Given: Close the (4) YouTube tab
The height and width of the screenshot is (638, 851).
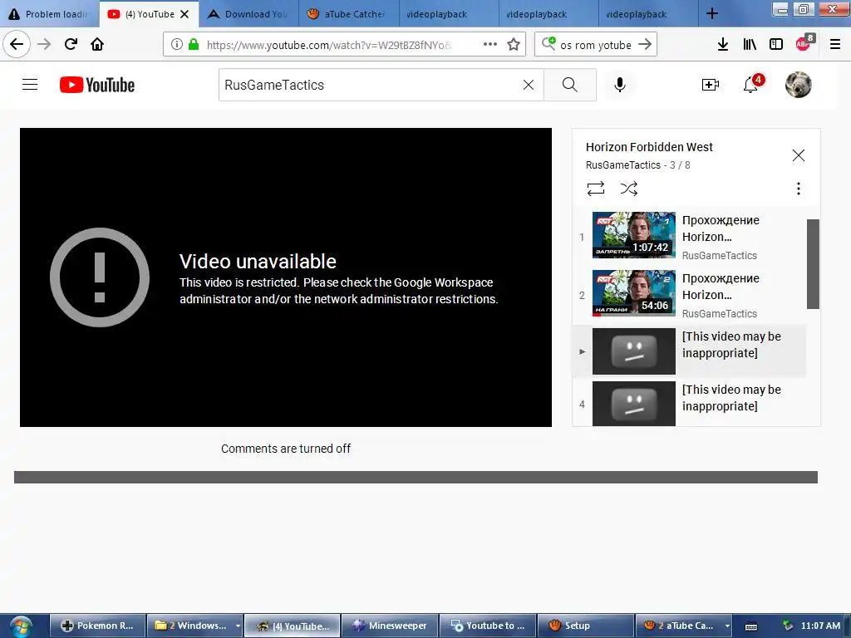Looking at the screenshot, I should pos(184,14).
